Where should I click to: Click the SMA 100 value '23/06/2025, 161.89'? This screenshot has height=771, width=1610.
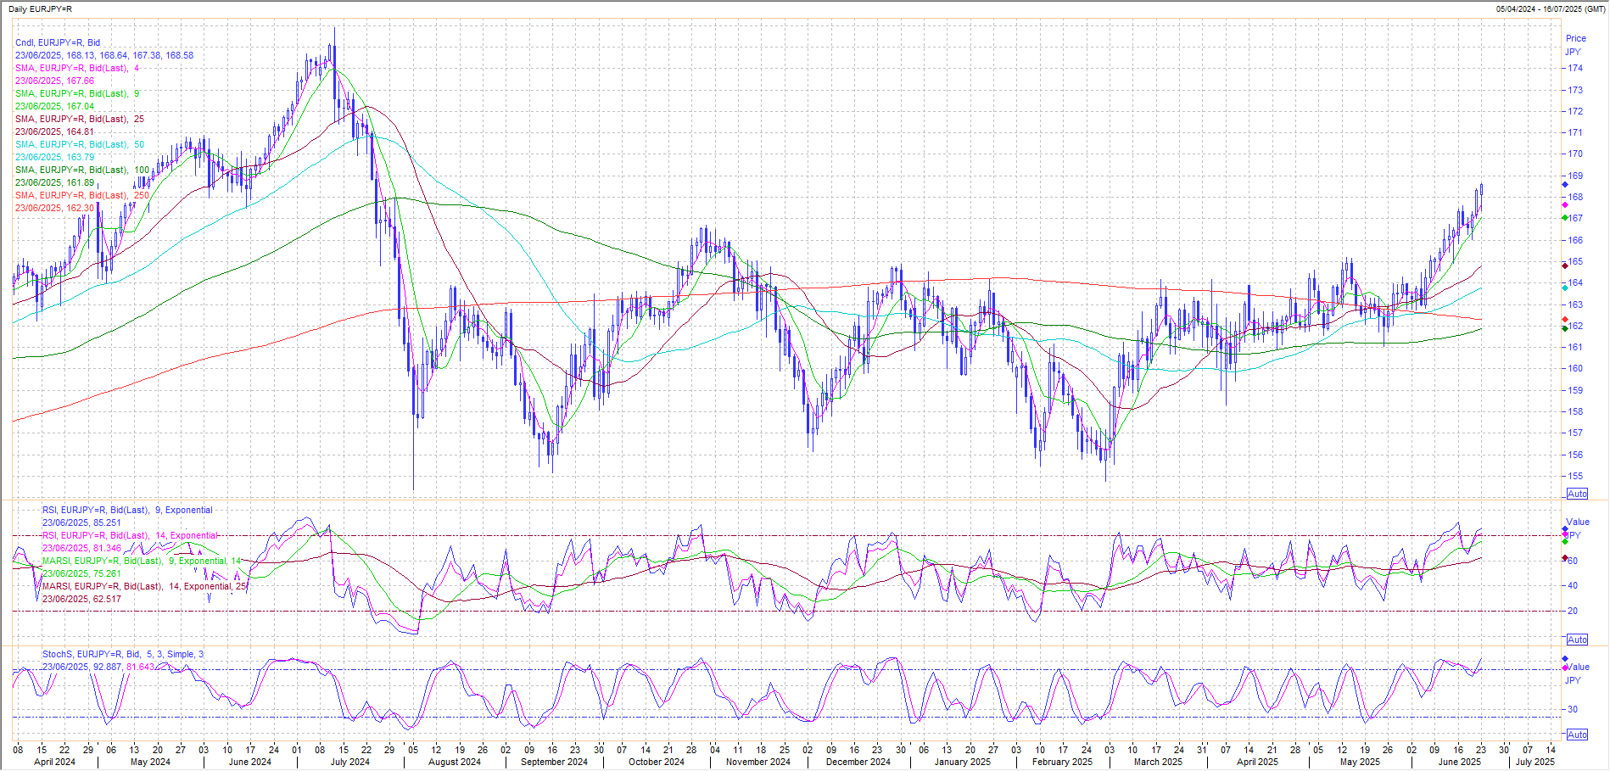[x=54, y=182]
